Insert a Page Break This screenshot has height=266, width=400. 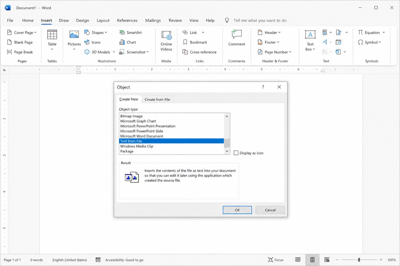(20, 52)
